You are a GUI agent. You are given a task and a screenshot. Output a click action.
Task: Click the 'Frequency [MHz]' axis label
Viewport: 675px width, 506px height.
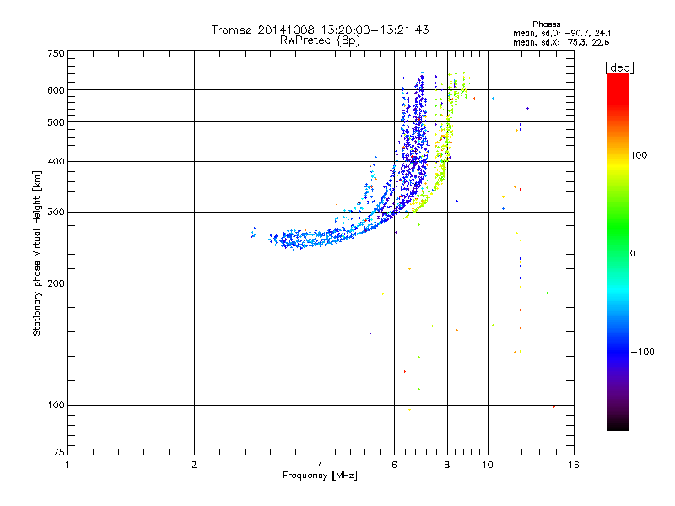[320, 476]
